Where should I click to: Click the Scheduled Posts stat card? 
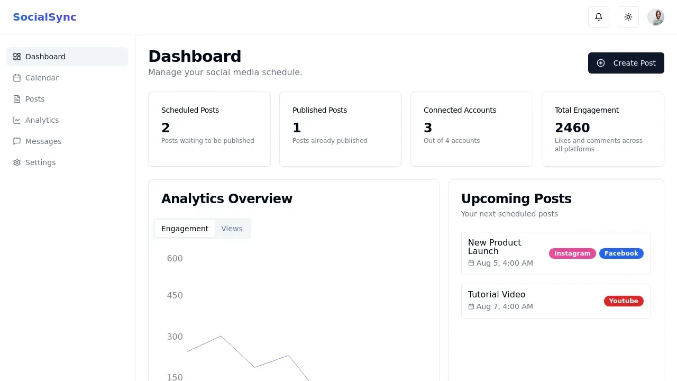click(x=209, y=129)
